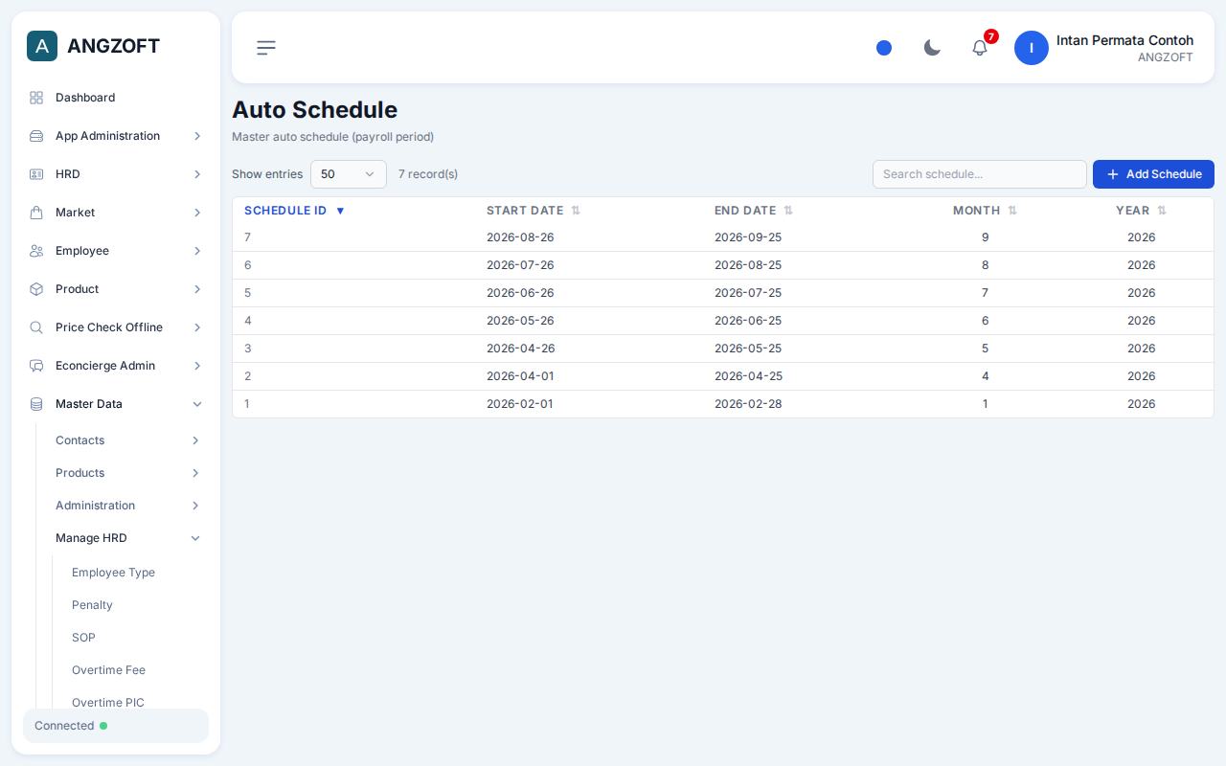Open the SOP link

tap(83, 638)
